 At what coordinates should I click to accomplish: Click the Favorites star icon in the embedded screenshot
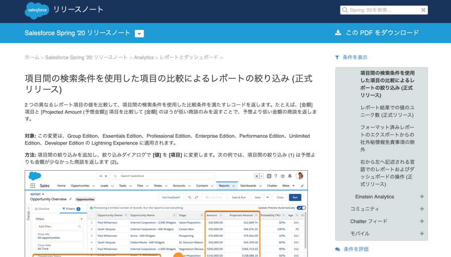point(256,176)
